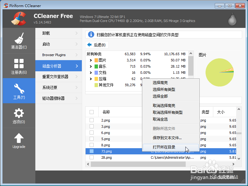Click the horizontal scrollbar left arrow
Image resolution: width=248 pixels, height=186 pixels.
[88, 164]
